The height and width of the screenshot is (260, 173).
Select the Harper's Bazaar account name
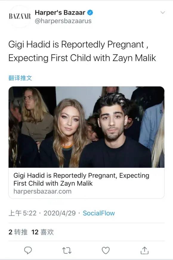[x=60, y=12]
